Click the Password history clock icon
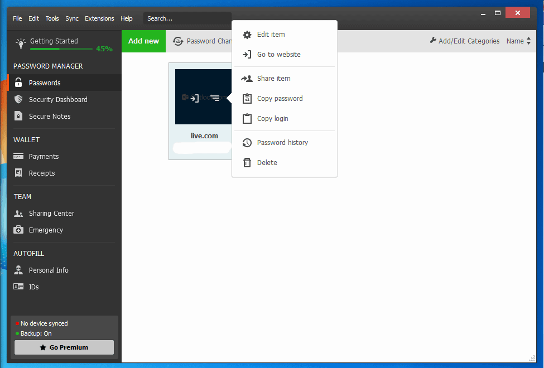This screenshot has width=544, height=368. click(x=247, y=143)
